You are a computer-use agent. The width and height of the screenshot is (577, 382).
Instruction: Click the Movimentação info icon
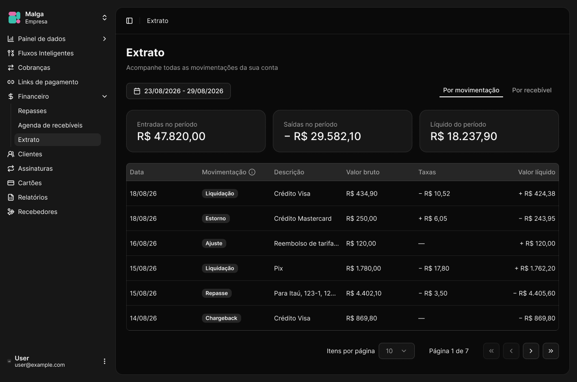pos(252,172)
